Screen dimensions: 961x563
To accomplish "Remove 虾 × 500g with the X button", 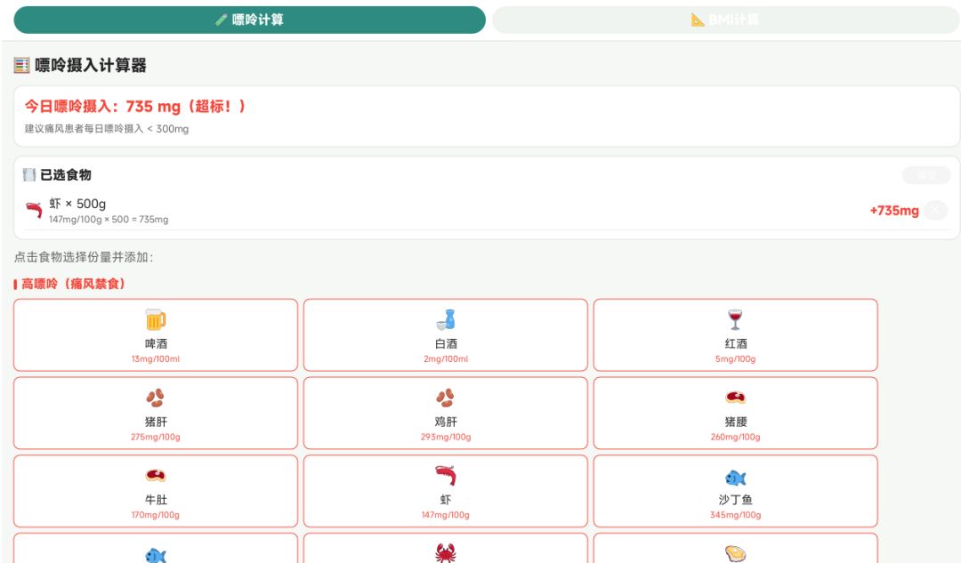I will [935, 210].
